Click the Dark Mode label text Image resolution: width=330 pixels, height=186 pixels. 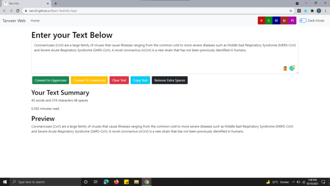[316, 21]
